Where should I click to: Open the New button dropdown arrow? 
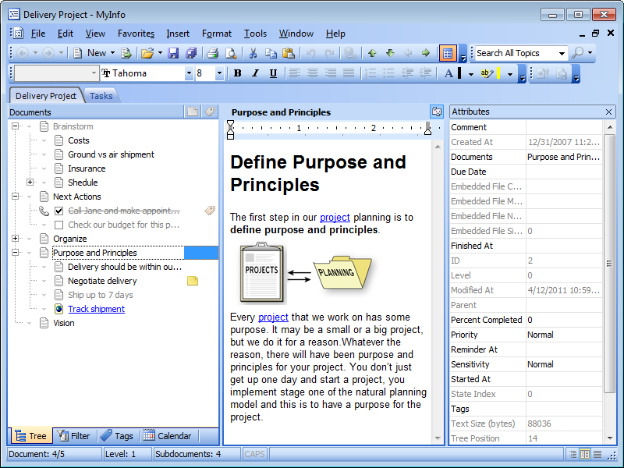point(112,53)
